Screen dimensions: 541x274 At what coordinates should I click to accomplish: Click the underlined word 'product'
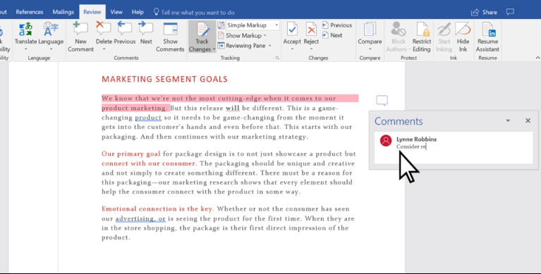[148, 118]
